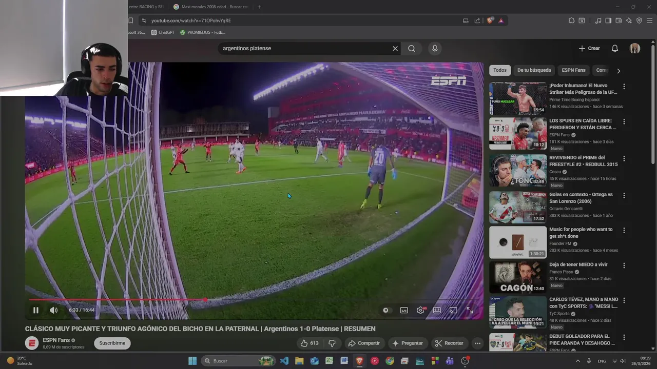This screenshot has width=657, height=369.
Task: Open options for '¡Poder Inhumano!' video
Action: pyautogui.click(x=624, y=87)
